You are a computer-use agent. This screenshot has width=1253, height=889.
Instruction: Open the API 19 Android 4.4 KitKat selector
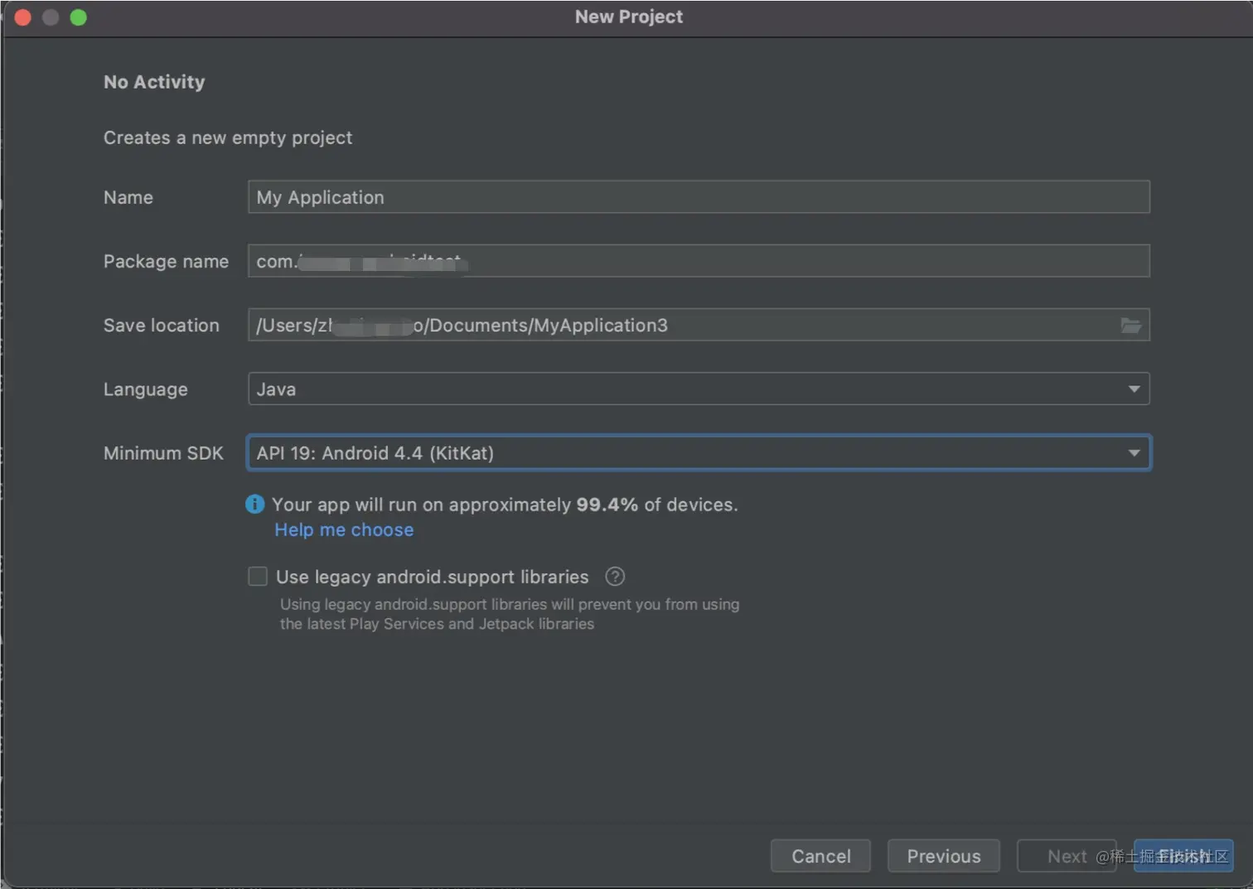(699, 453)
